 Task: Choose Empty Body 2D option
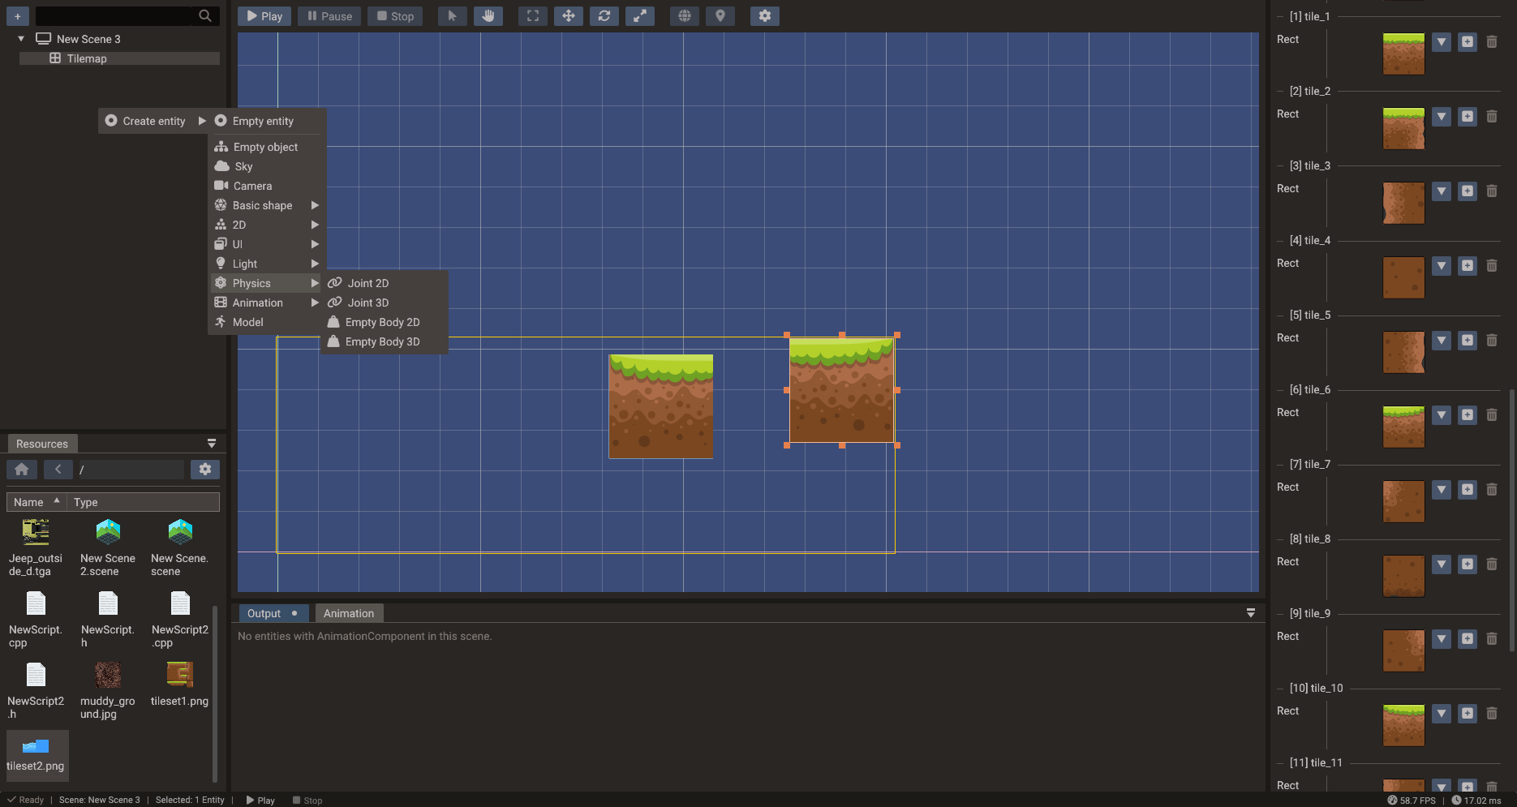pos(385,322)
